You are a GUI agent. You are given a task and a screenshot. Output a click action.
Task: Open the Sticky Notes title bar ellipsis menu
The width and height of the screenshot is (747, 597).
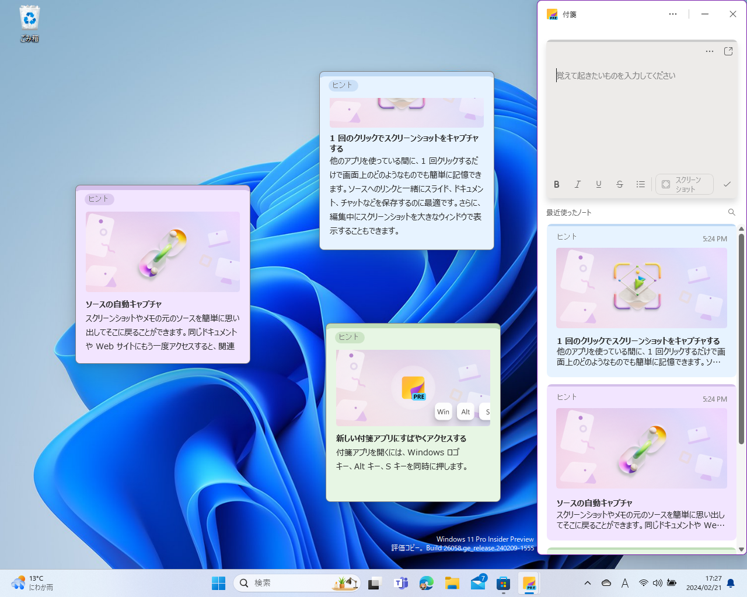coord(672,14)
